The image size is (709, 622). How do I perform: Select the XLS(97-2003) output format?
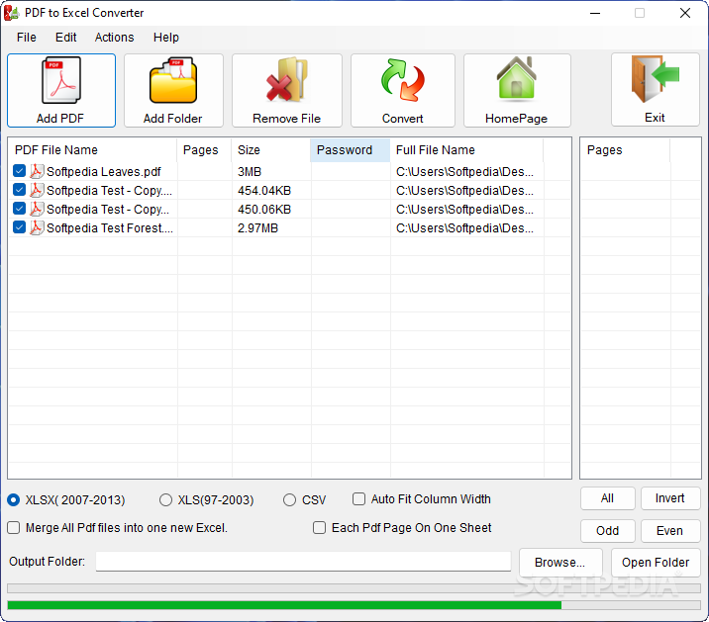(166, 500)
